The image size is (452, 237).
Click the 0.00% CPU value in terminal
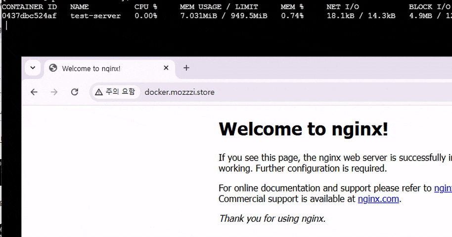(146, 15)
